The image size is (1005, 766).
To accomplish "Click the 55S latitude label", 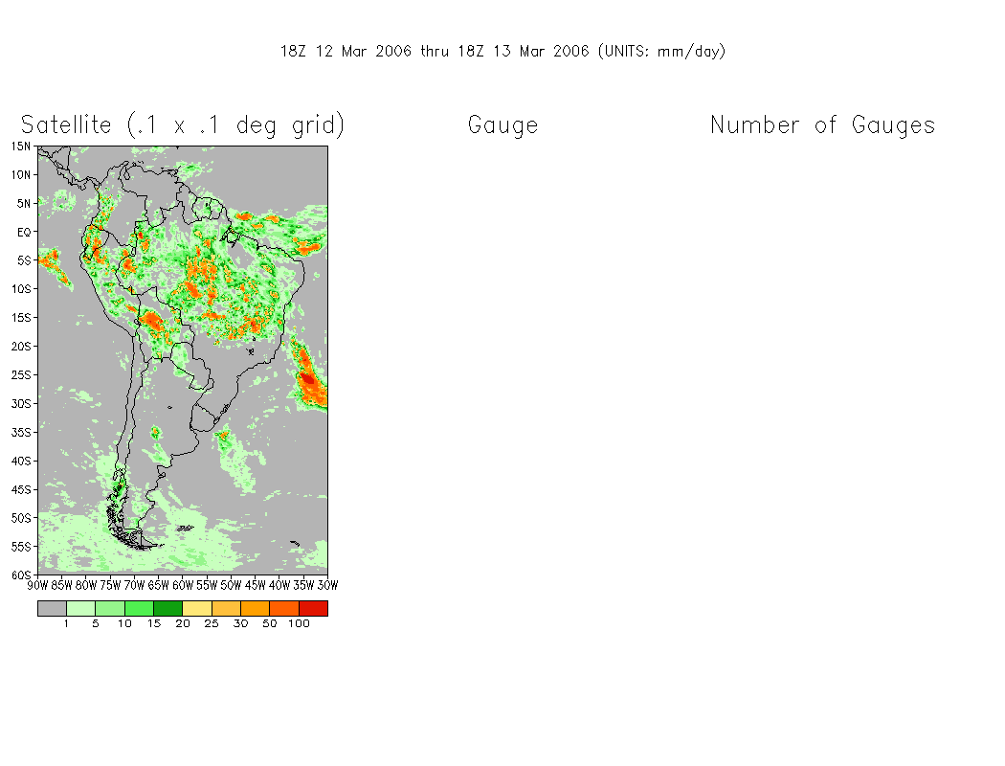I will pyautogui.click(x=20, y=547).
